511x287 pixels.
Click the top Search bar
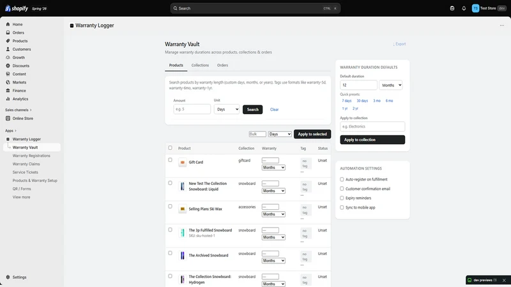pyautogui.click(x=256, y=8)
